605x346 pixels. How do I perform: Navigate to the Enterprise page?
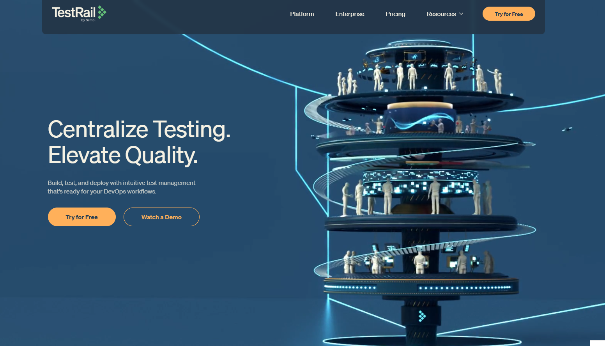(350, 14)
